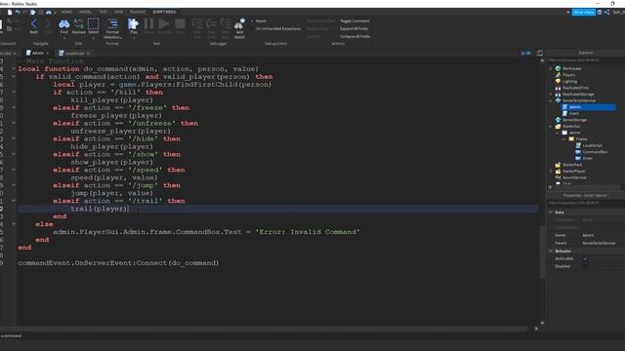Open the MODEL ribbon tab
625x351 pixels.
(85, 12)
